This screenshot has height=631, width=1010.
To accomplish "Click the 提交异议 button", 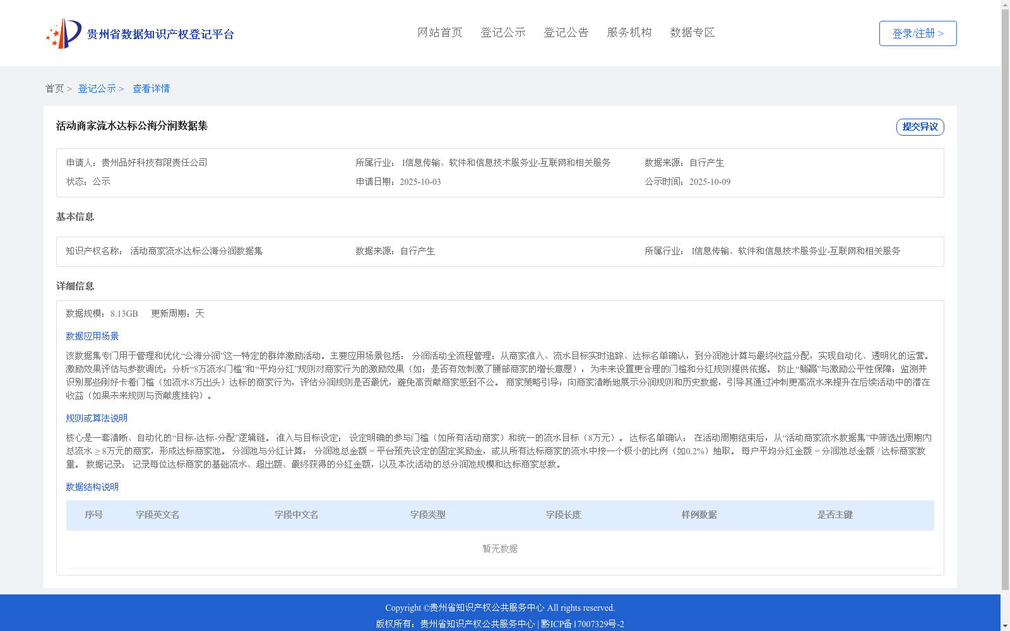I will tap(920, 127).
